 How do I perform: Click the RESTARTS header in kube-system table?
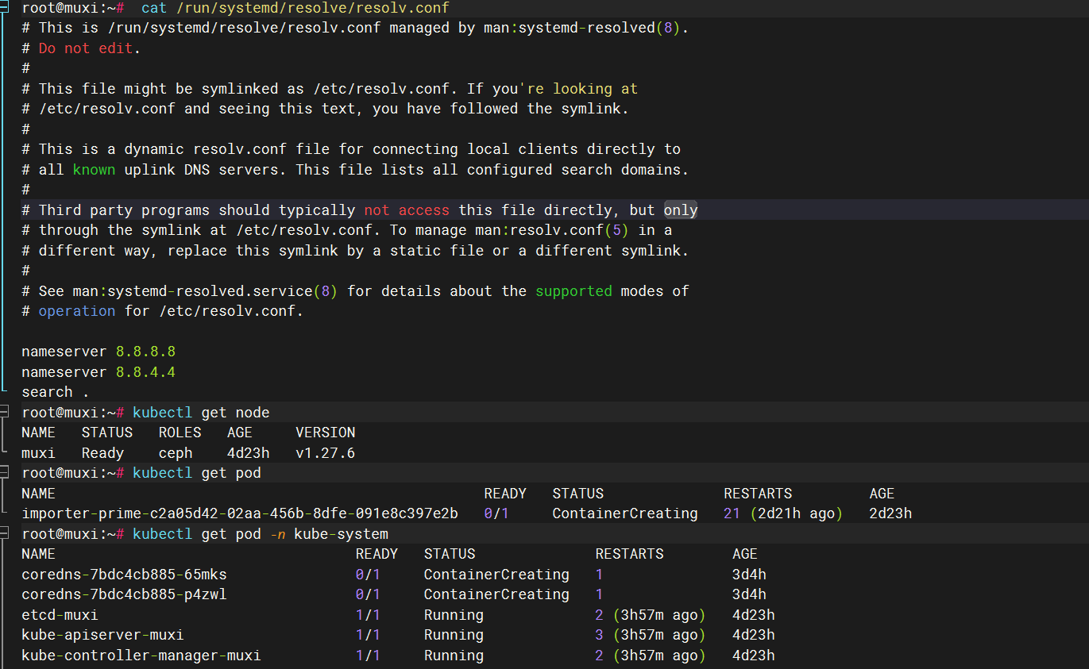629,553
